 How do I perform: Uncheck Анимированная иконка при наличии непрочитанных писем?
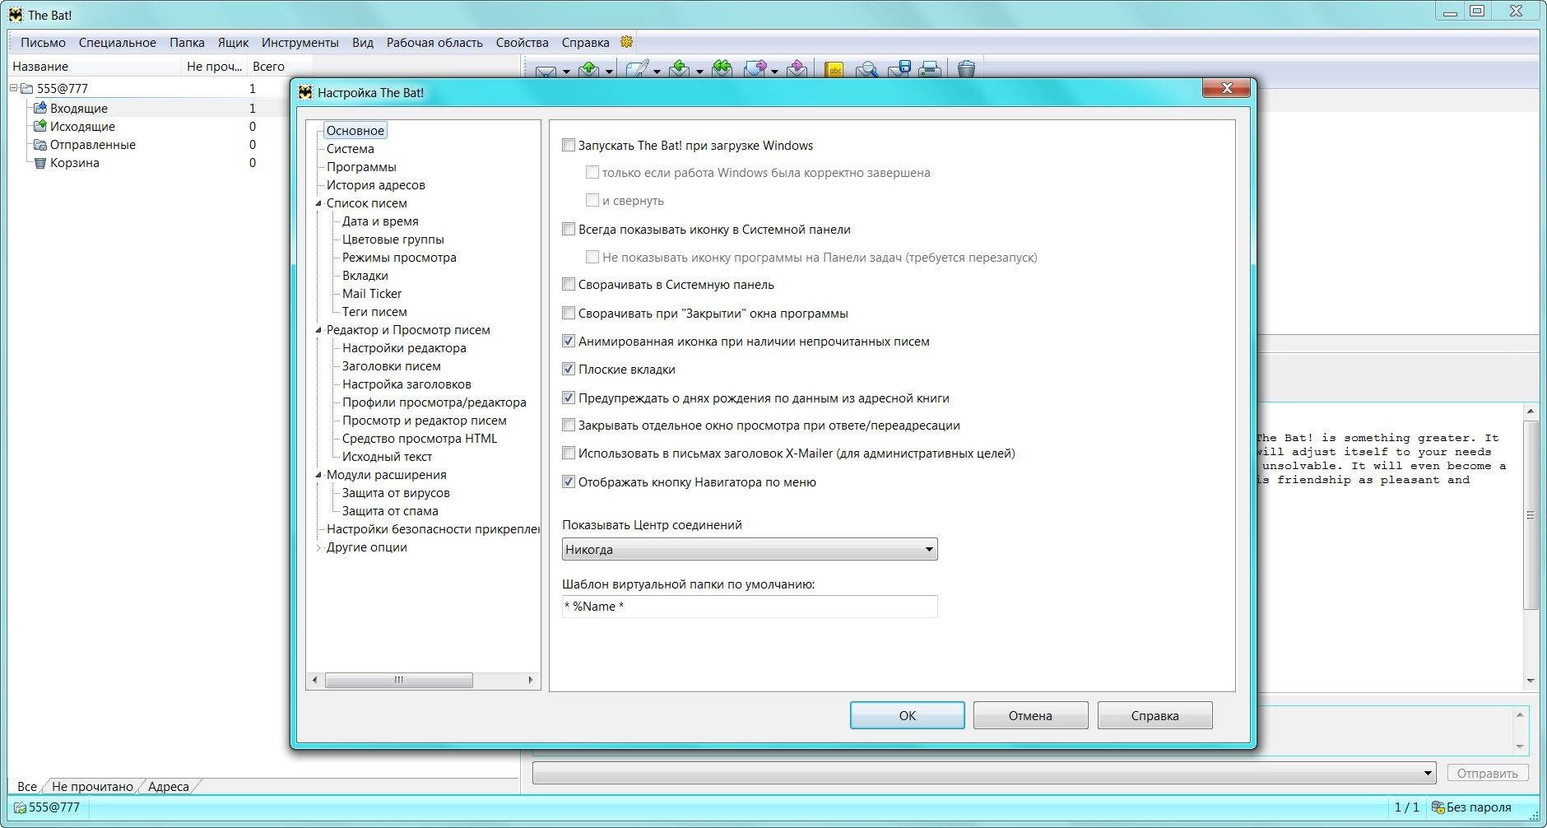569,341
